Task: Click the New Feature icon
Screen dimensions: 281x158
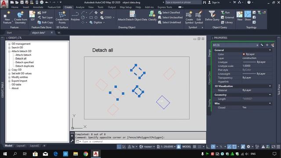Action: click(7, 18)
